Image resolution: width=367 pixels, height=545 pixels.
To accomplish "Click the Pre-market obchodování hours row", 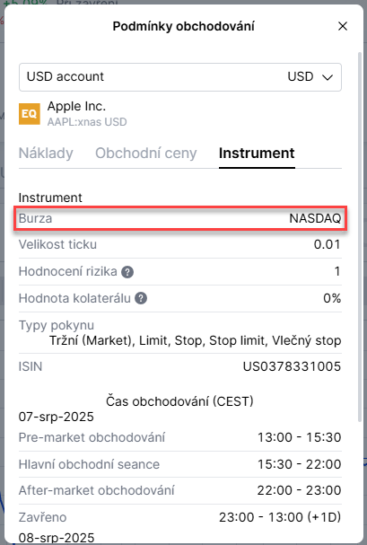I will click(x=179, y=437).
